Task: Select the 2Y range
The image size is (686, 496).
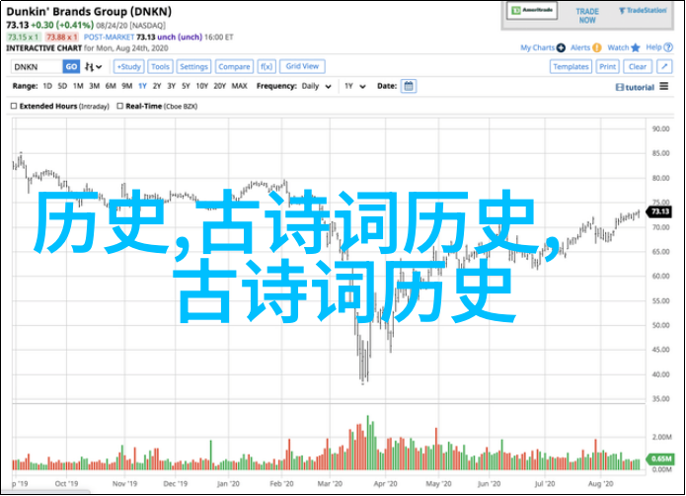Action: 157,86
